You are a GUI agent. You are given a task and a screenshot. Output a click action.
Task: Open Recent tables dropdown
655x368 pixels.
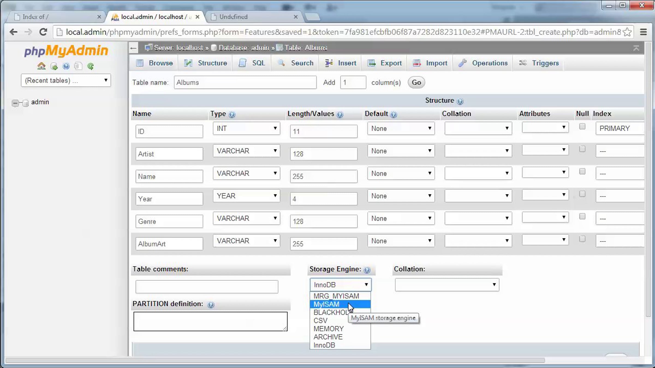(66, 80)
